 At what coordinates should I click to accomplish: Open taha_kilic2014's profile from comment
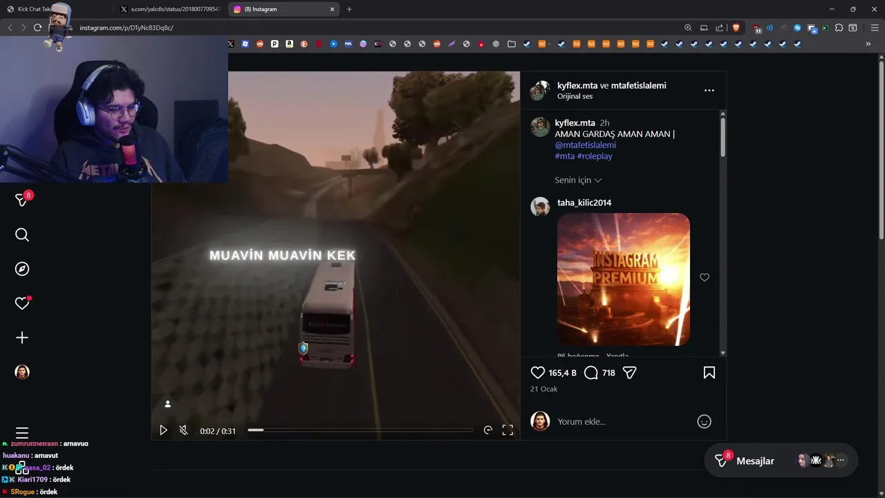(584, 203)
